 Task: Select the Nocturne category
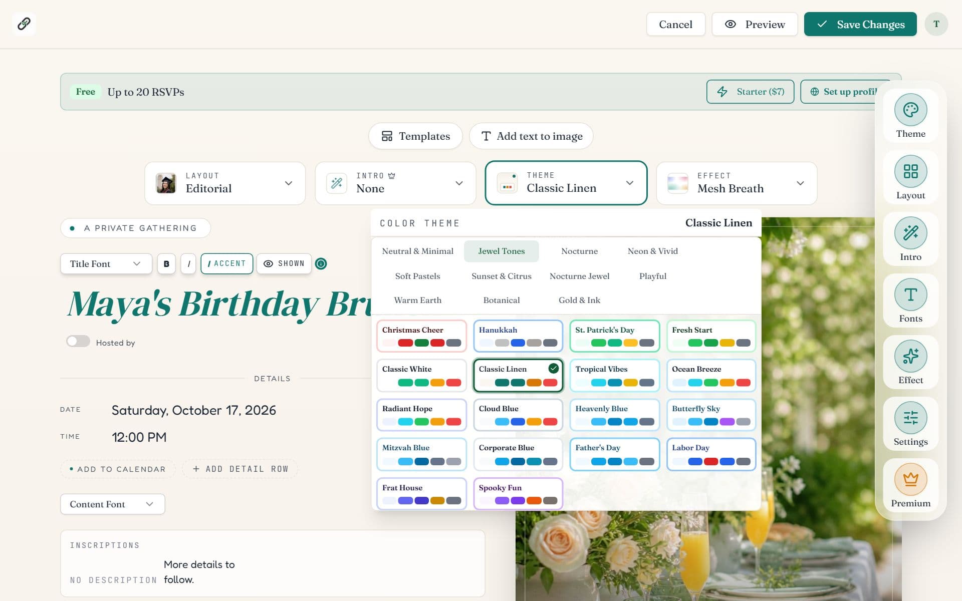[x=579, y=251]
